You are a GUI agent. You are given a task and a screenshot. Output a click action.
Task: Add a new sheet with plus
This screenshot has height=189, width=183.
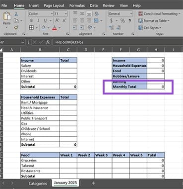pyautogui.click(x=93, y=183)
